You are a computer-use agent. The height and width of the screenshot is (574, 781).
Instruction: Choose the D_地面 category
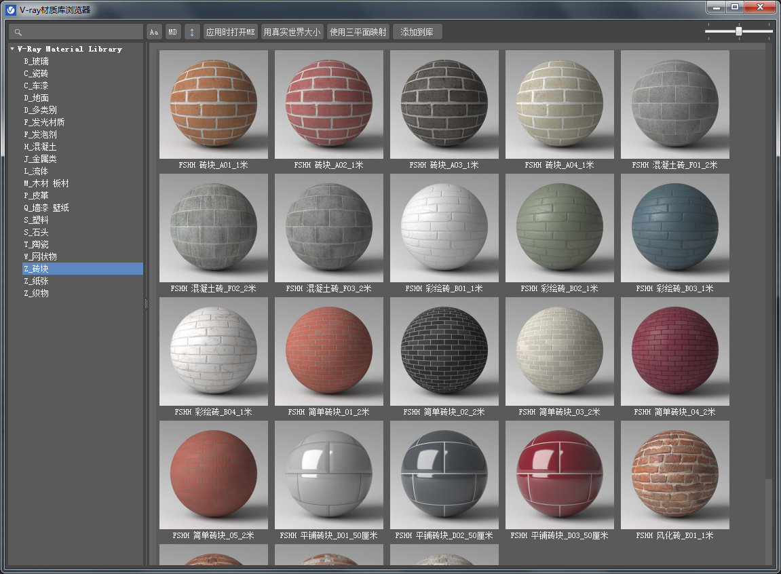[x=37, y=98]
